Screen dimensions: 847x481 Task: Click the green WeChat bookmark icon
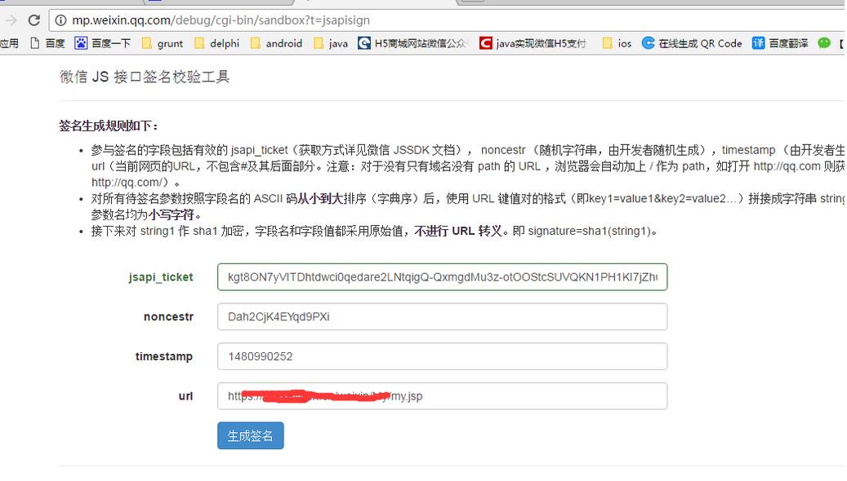(x=824, y=43)
